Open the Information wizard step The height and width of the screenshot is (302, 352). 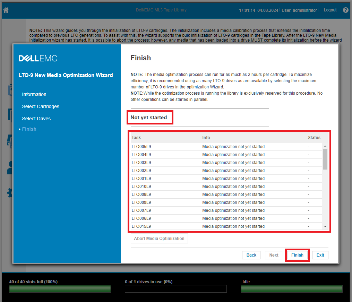pyautogui.click(x=34, y=94)
